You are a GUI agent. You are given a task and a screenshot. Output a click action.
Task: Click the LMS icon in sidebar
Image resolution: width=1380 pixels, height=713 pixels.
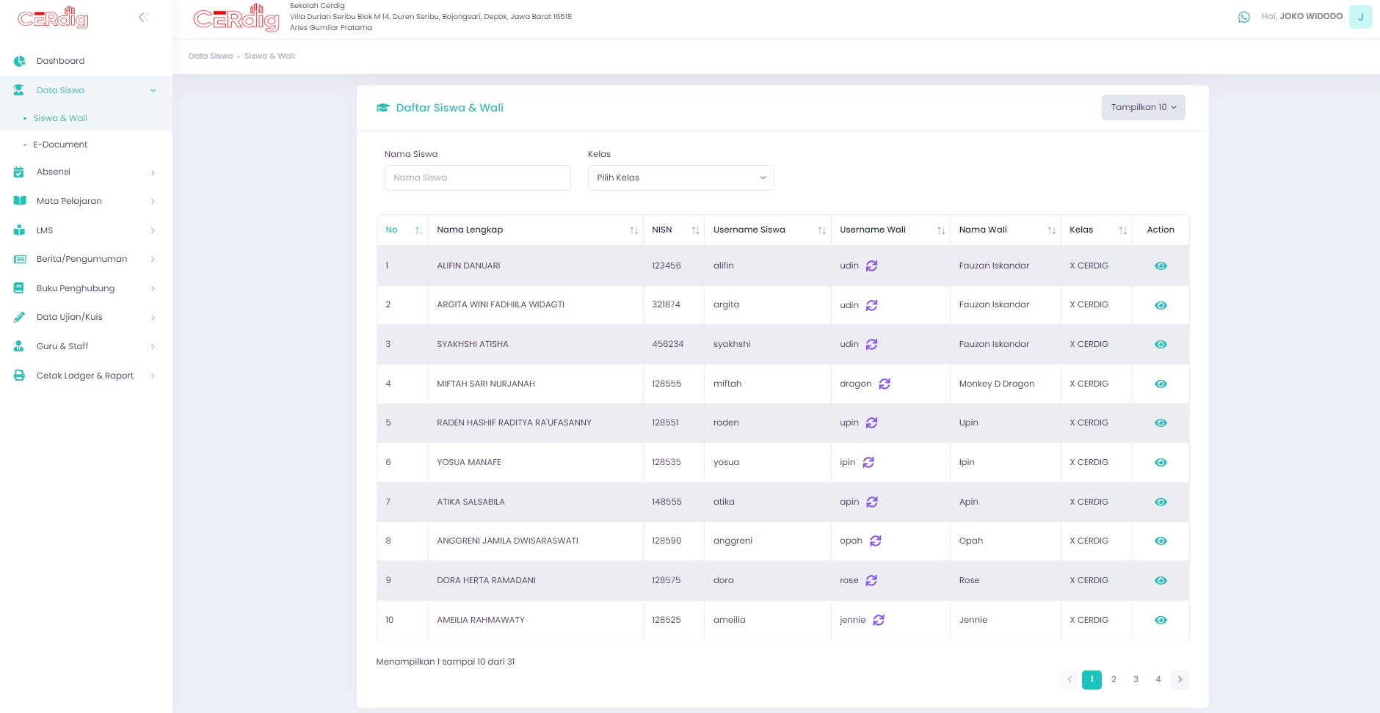click(19, 230)
